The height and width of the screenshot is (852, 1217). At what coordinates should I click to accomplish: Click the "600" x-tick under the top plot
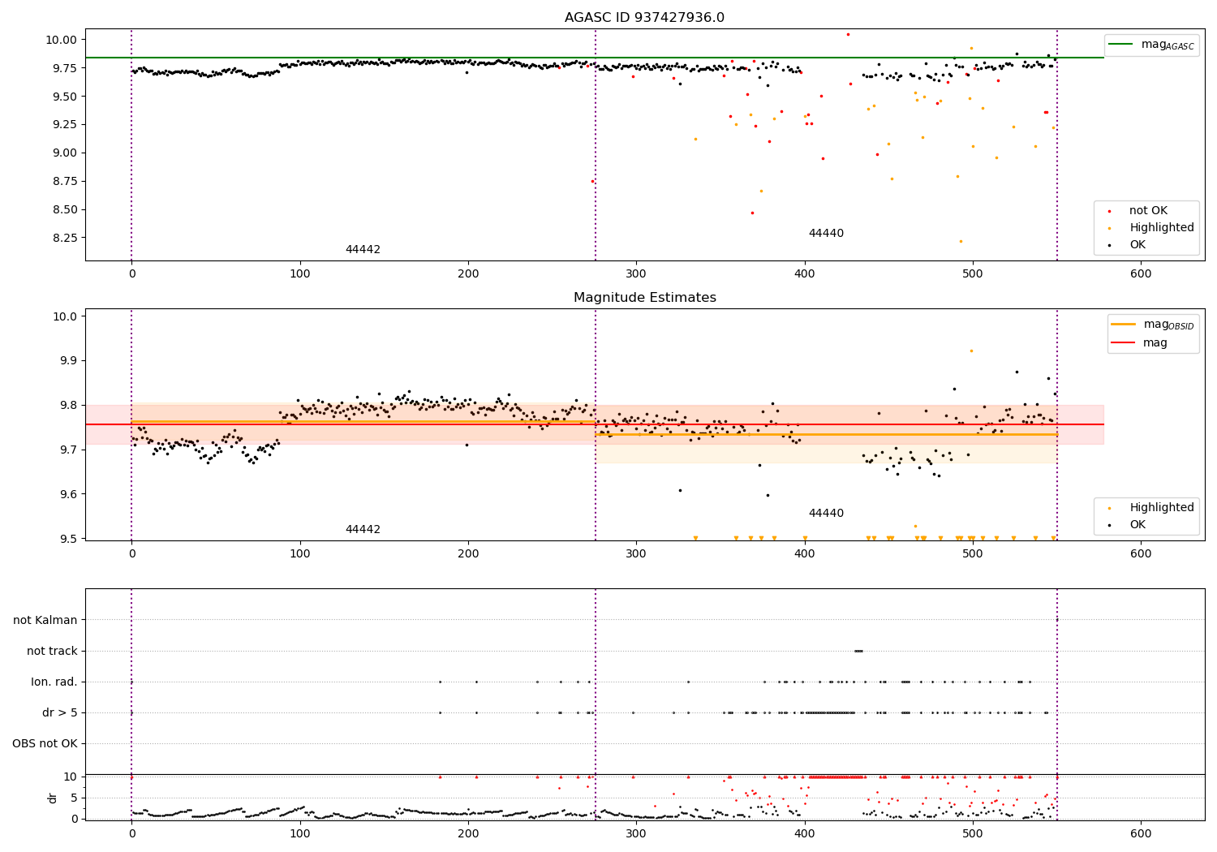(x=1141, y=274)
